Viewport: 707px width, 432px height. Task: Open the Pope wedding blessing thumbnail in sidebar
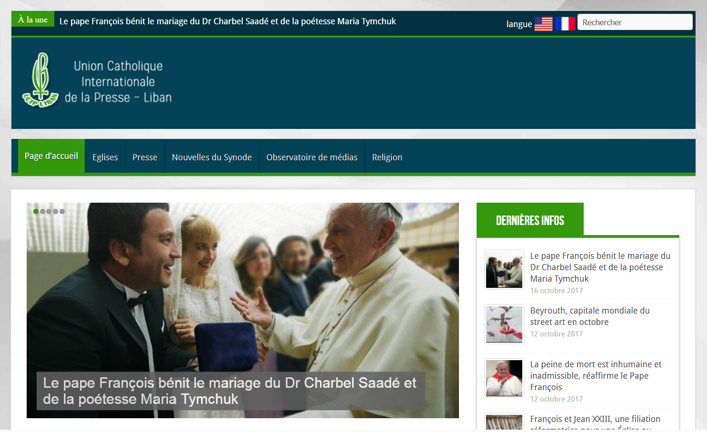tap(504, 269)
